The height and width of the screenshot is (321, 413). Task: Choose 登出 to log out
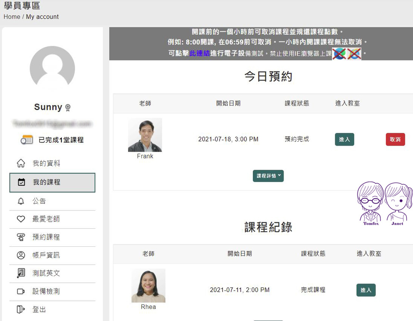pos(52,309)
